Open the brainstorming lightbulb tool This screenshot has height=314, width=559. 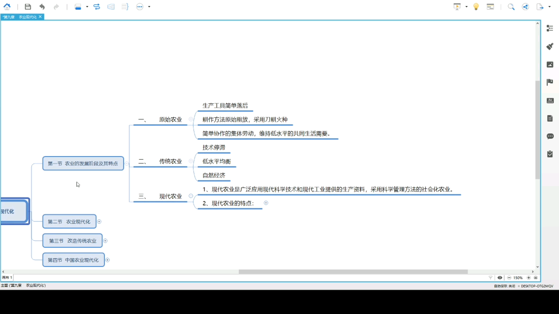pos(476,6)
